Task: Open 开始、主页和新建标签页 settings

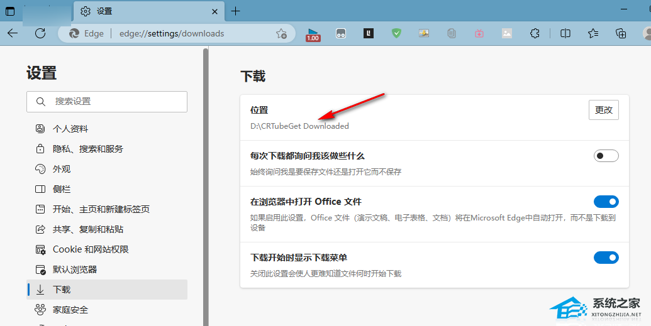Action: (x=107, y=209)
